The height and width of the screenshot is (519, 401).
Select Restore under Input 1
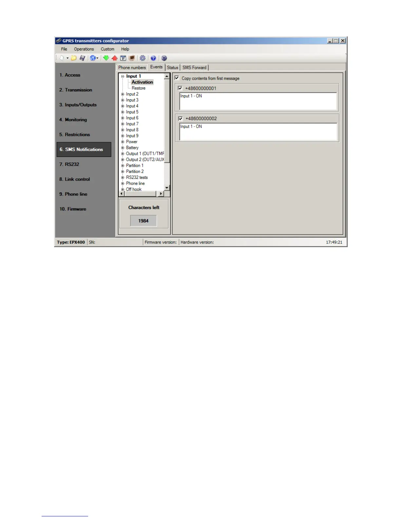point(139,88)
